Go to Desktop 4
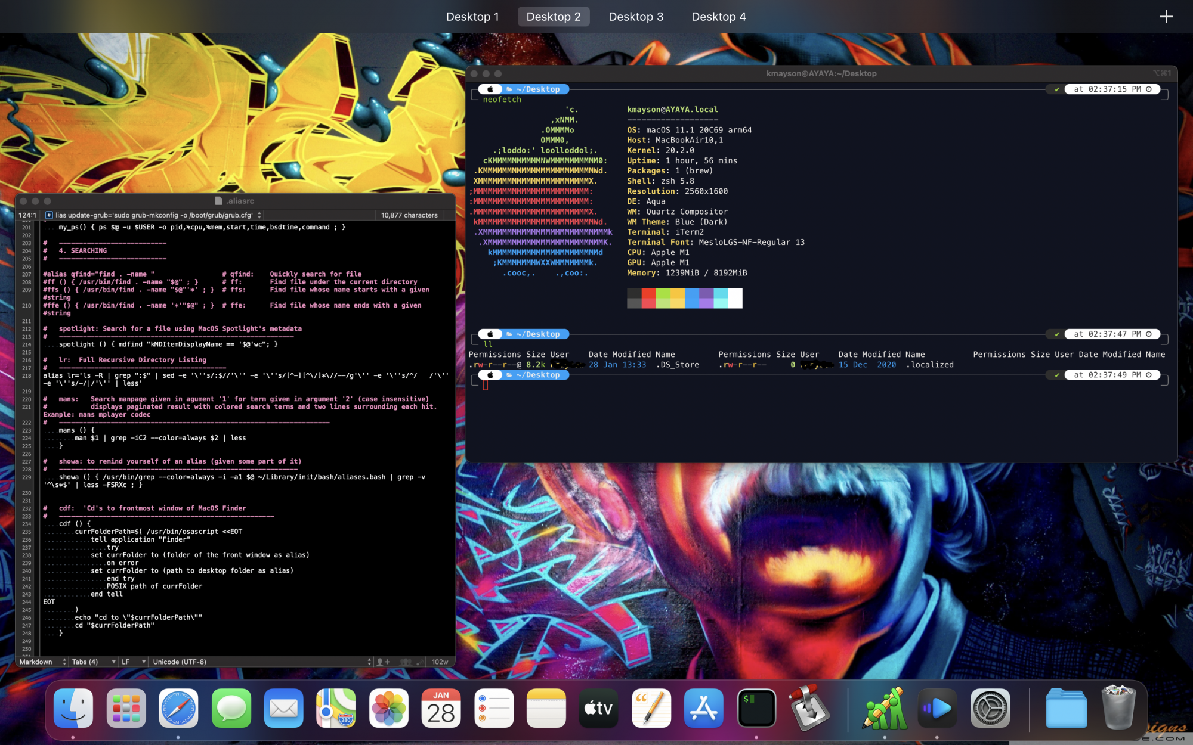The width and height of the screenshot is (1193, 745). point(719,17)
